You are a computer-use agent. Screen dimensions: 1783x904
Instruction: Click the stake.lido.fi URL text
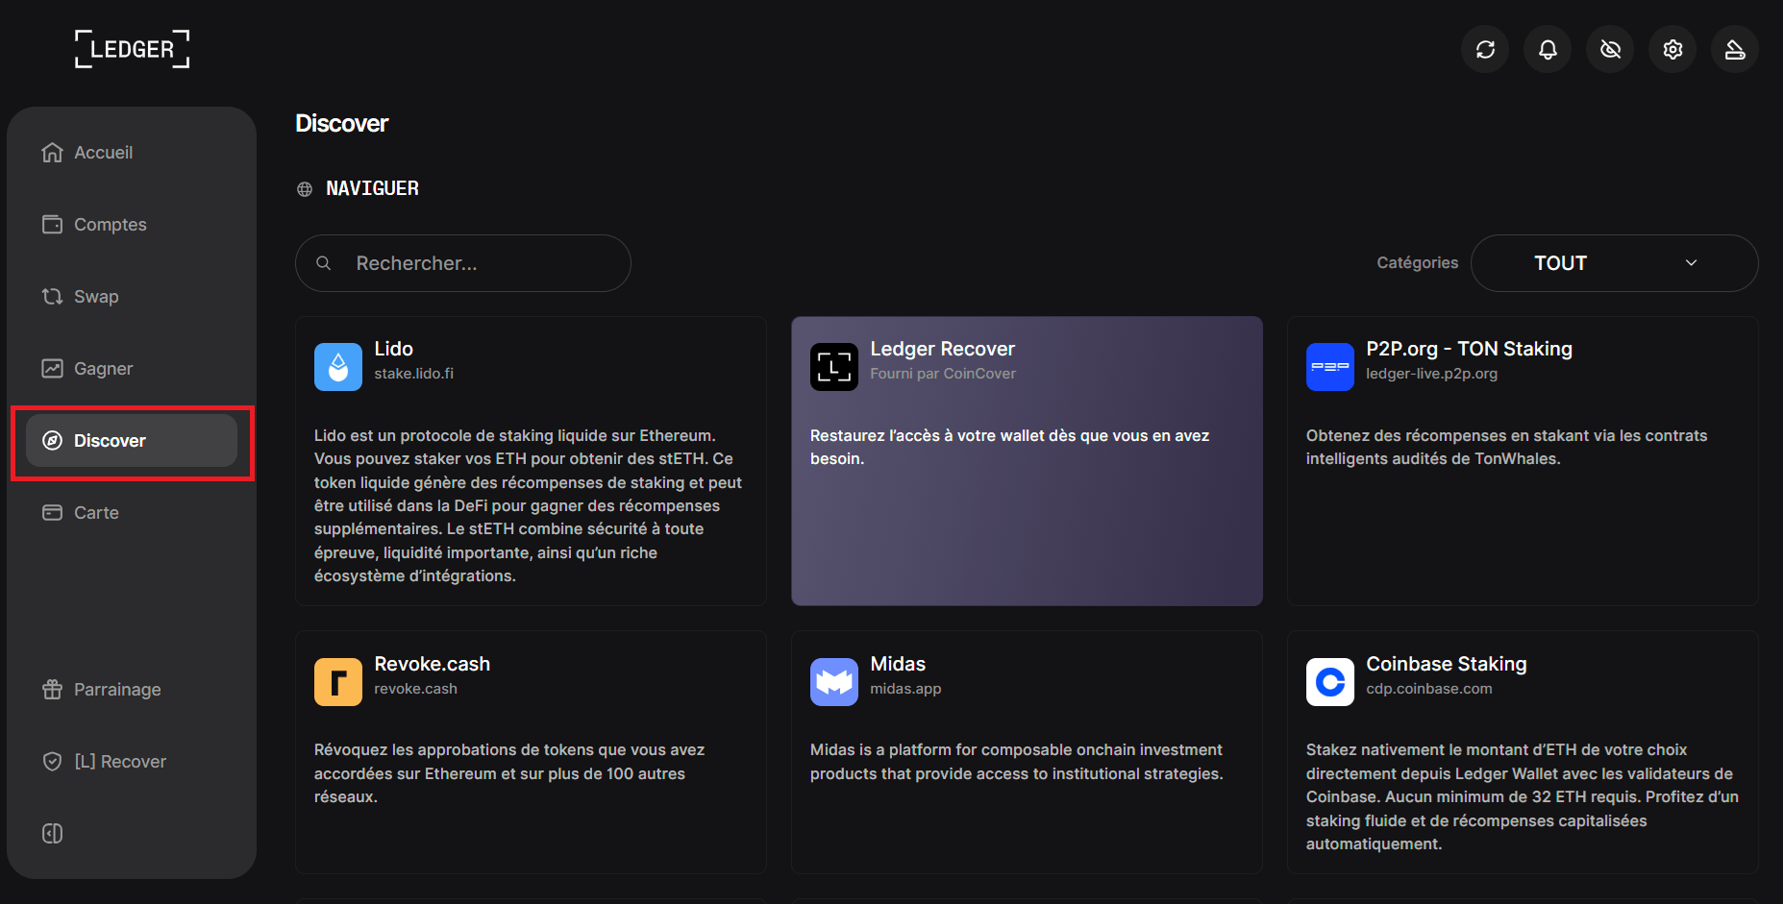click(x=414, y=374)
